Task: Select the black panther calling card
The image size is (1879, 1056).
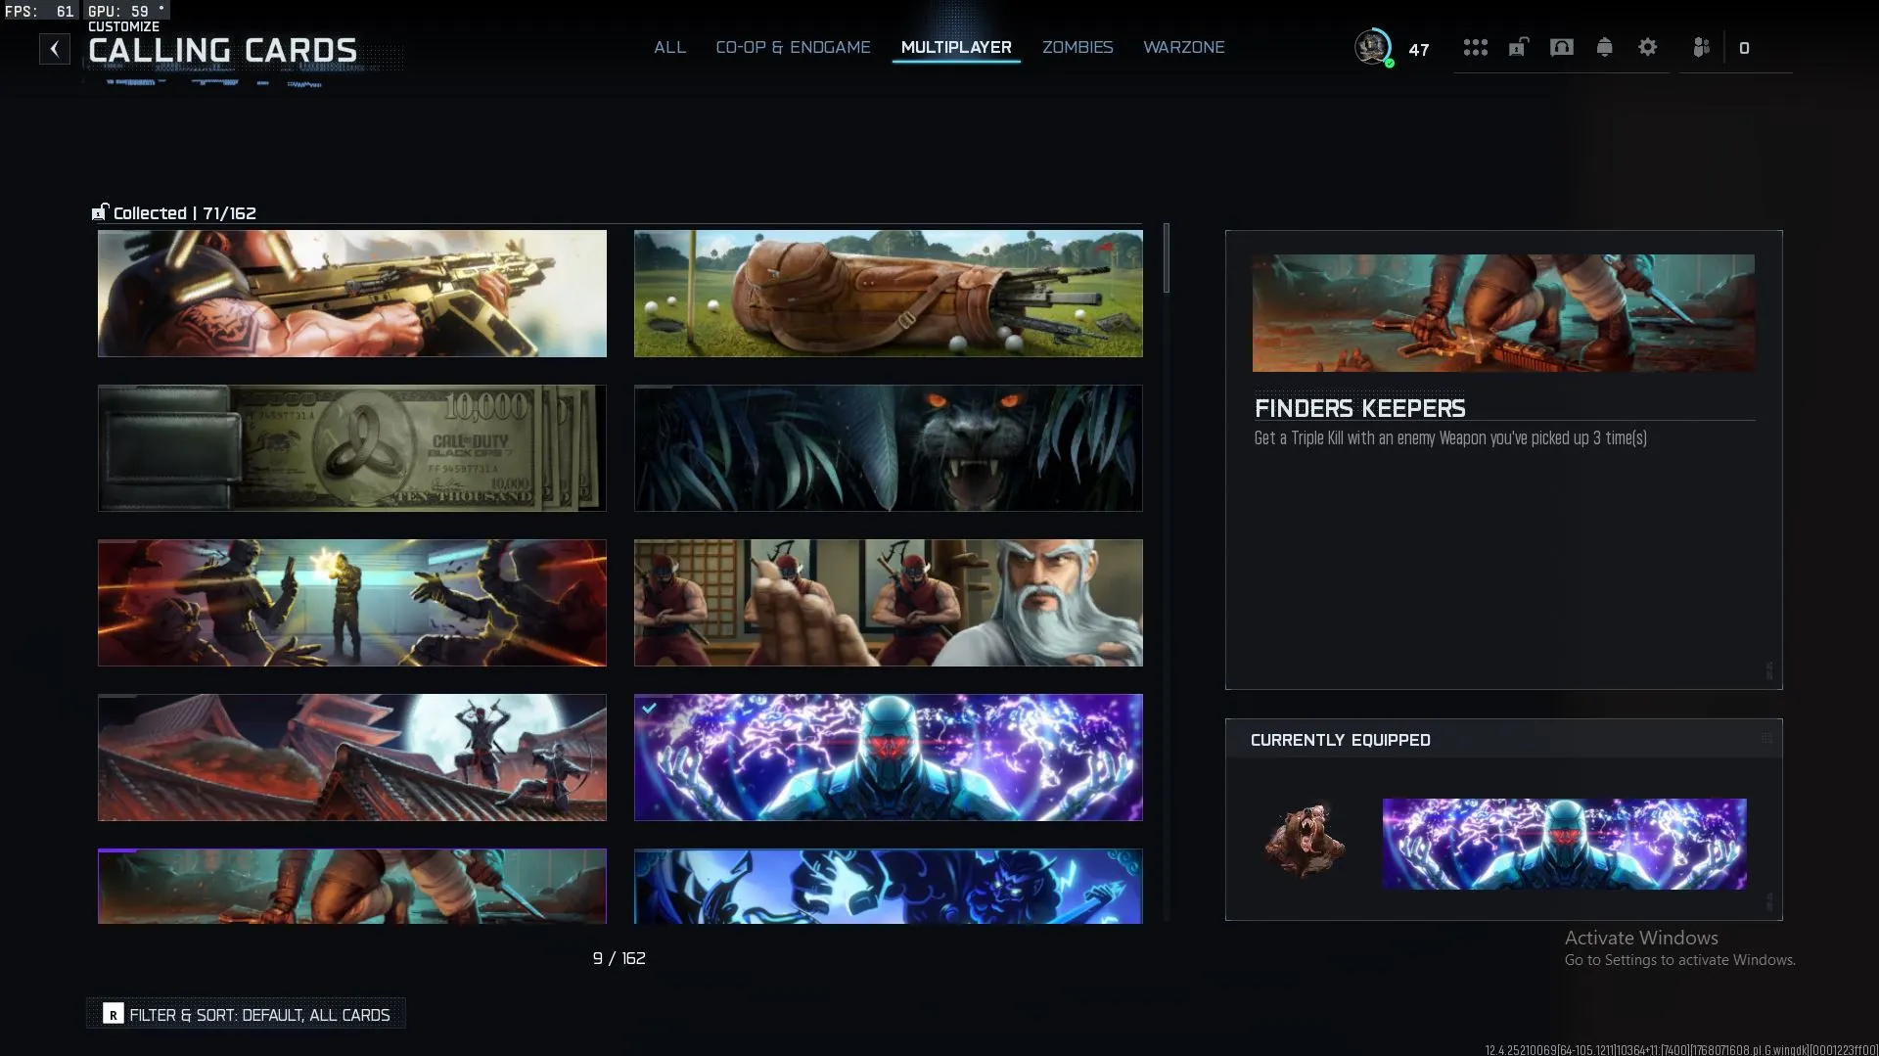Action: (889, 448)
